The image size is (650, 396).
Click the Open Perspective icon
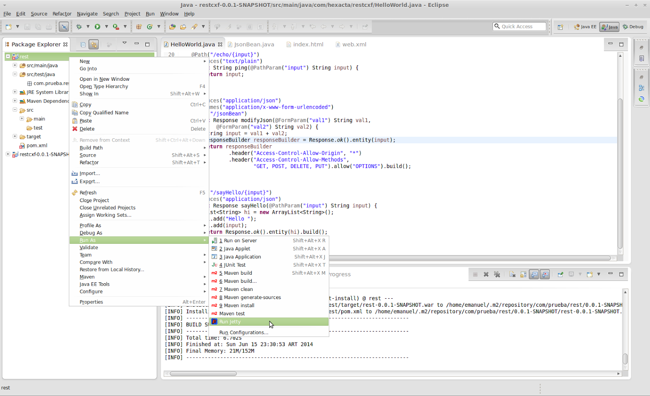(x=560, y=27)
